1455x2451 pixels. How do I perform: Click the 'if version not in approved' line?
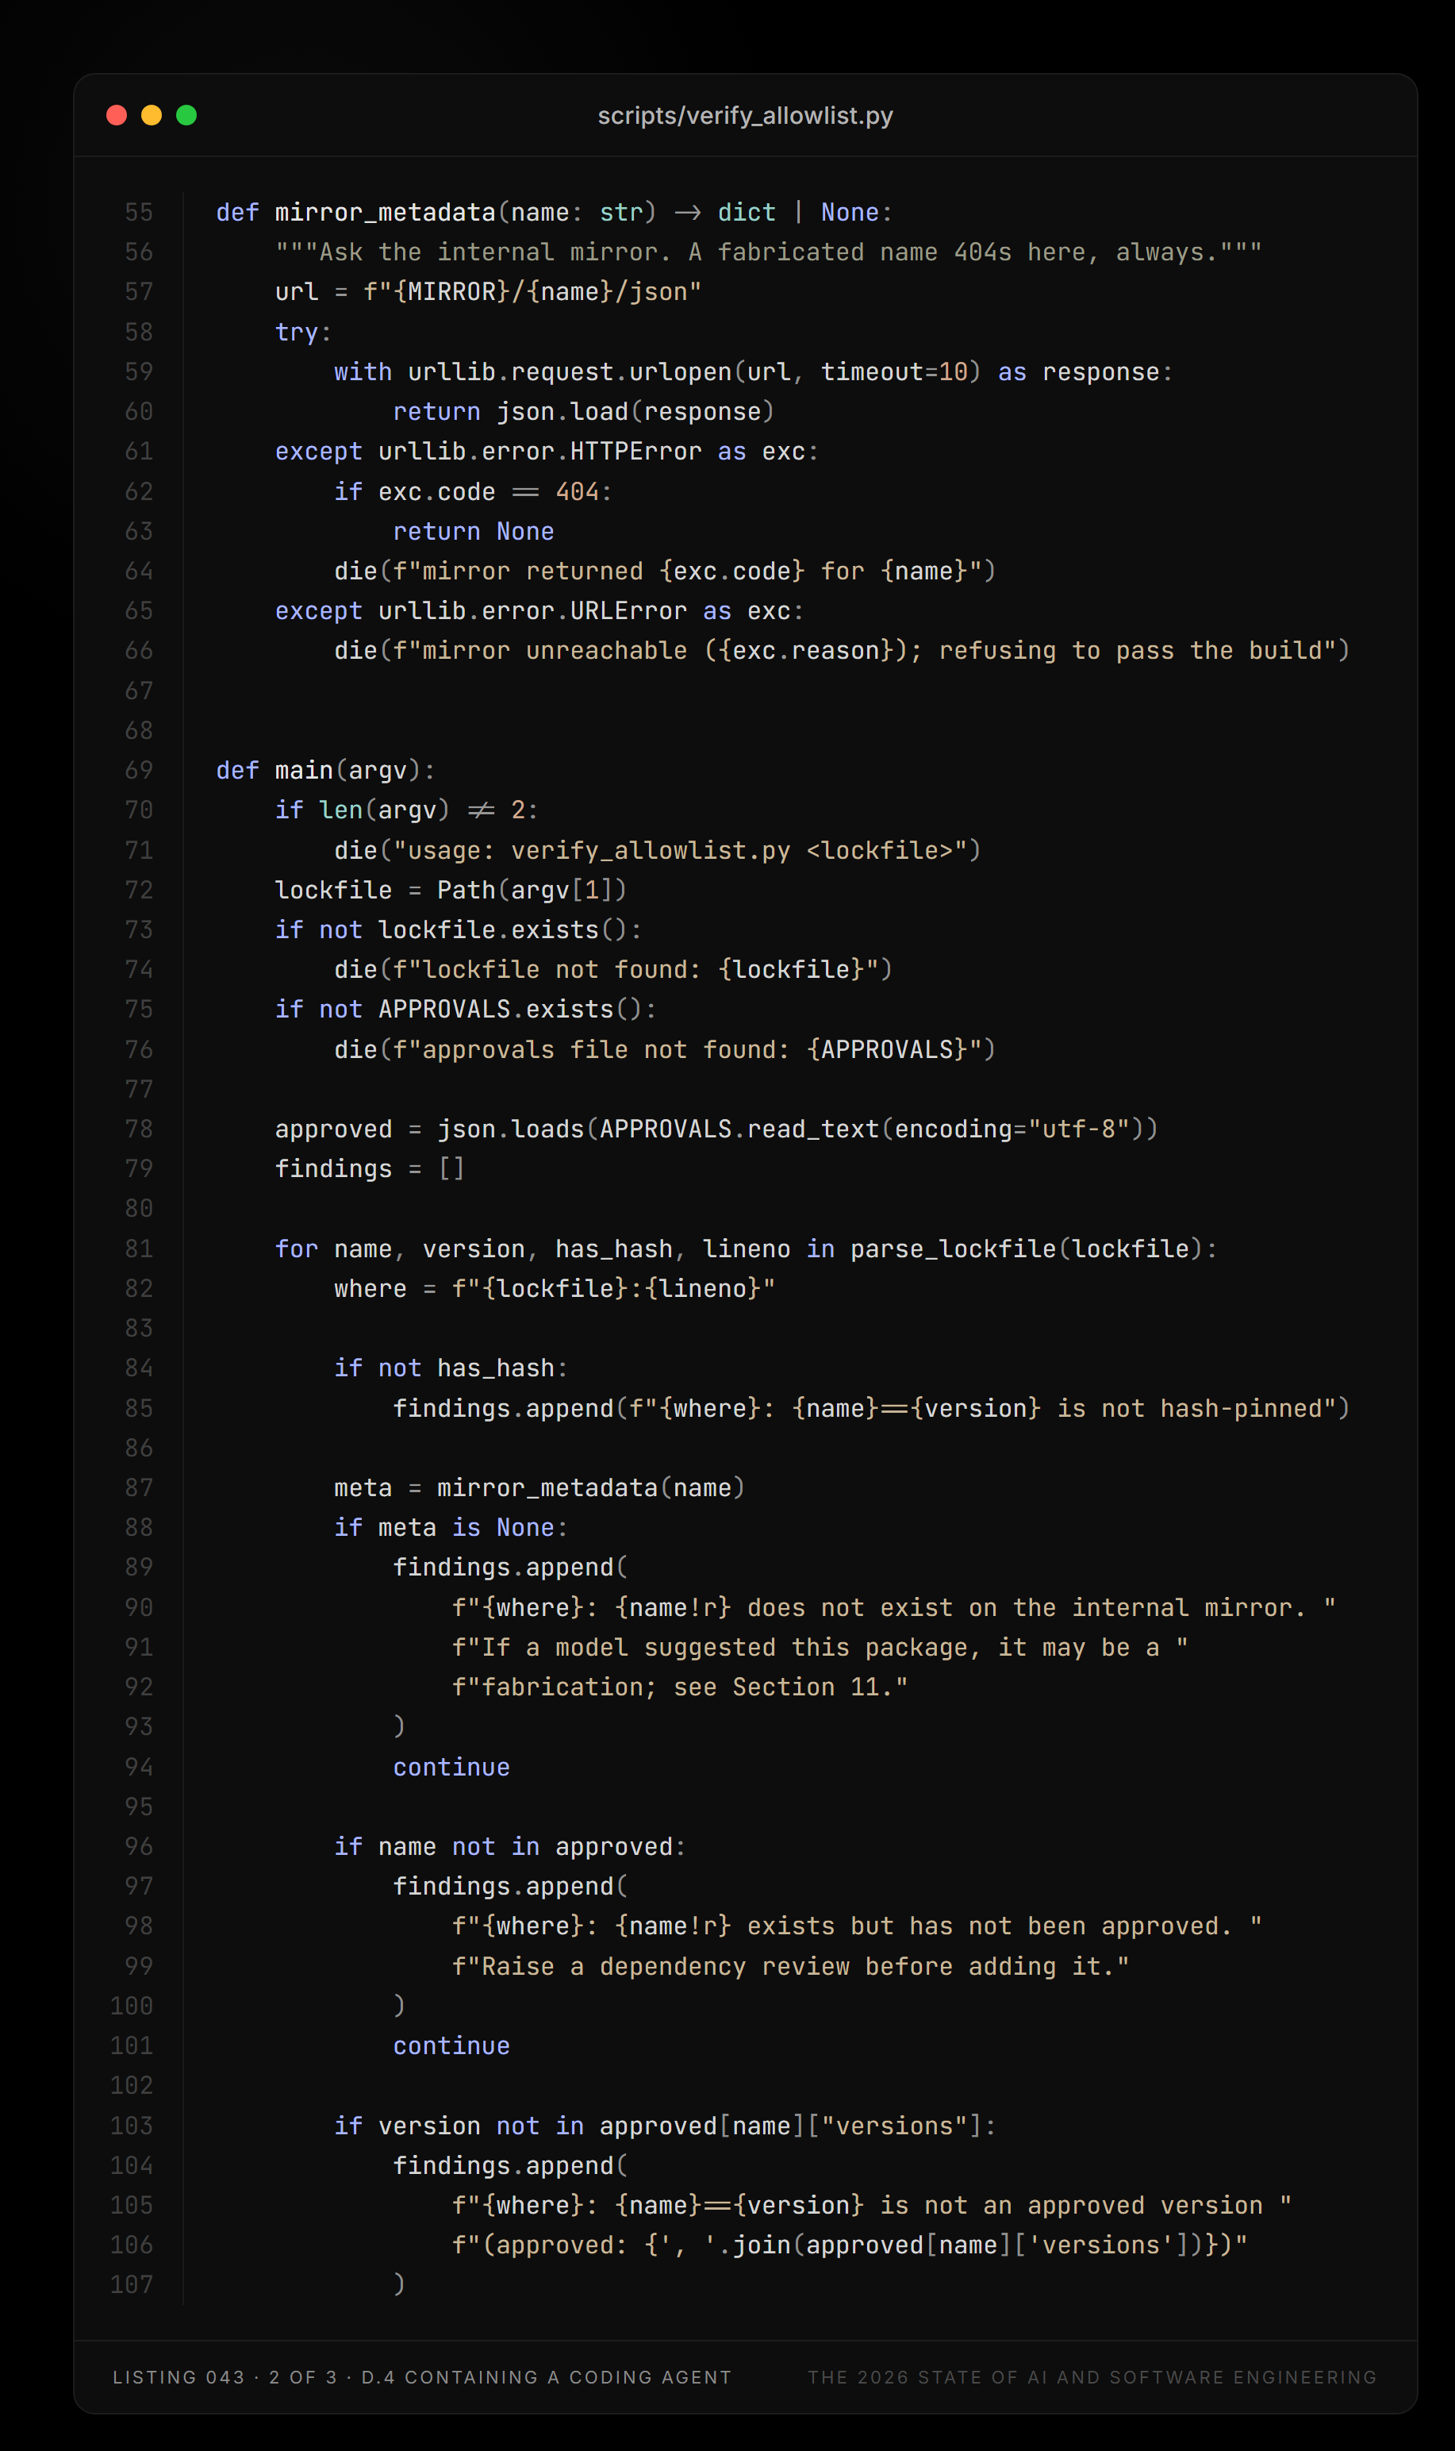[665, 2126]
